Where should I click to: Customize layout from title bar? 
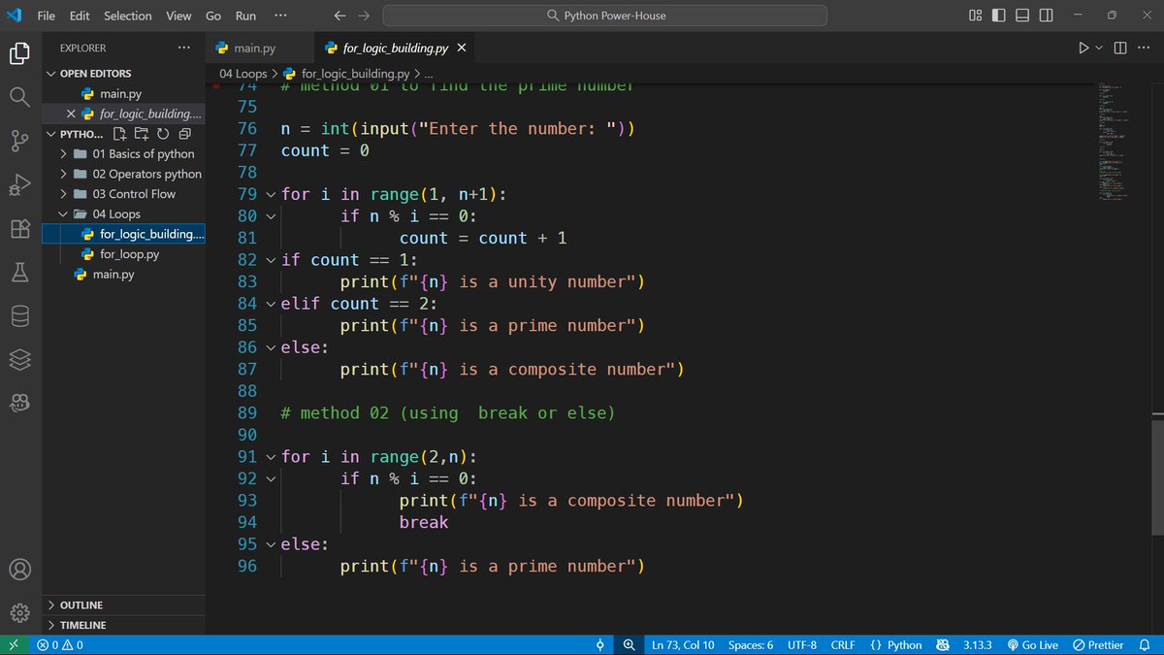[975, 16]
